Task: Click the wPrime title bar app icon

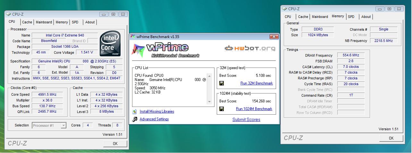Action: tap(133, 37)
